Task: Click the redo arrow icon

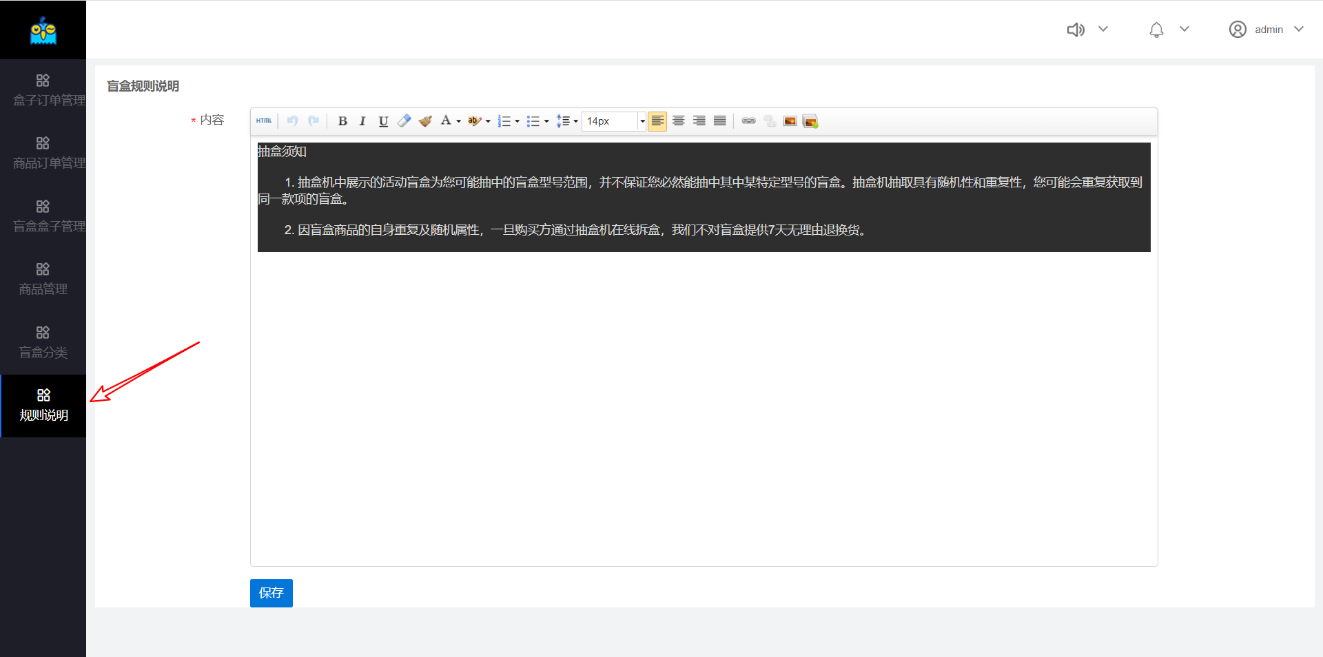Action: (314, 121)
